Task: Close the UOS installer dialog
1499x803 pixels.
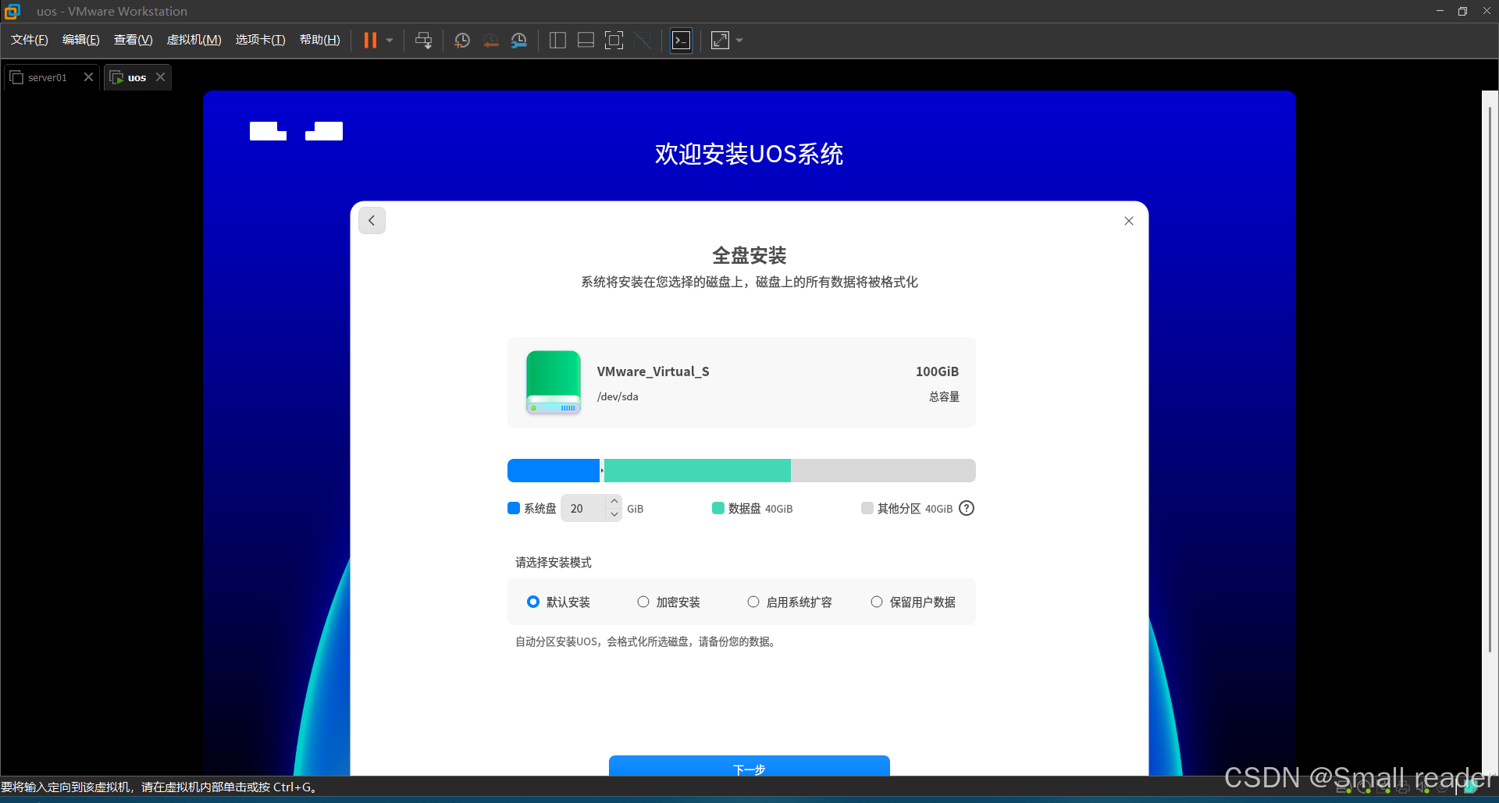Action: (x=1128, y=221)
